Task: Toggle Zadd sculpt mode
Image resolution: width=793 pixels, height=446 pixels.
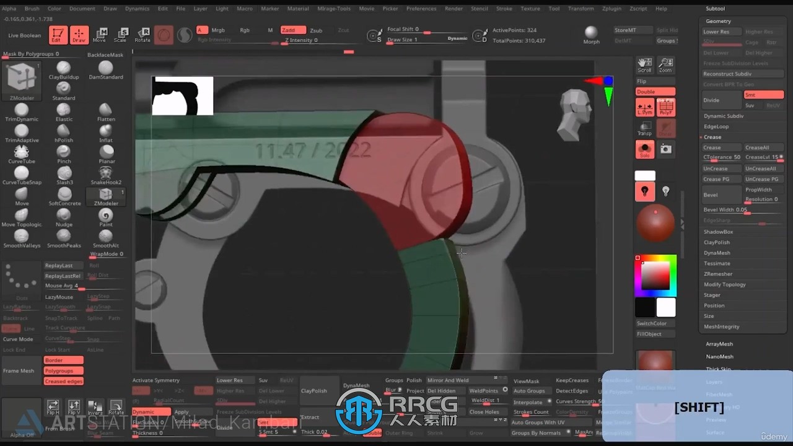Action: pos(292,30)
